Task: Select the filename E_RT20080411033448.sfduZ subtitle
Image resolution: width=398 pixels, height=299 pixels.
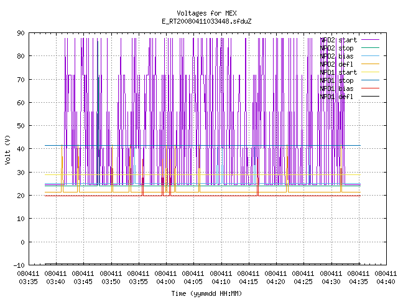Action: click(x=206, y=21)
